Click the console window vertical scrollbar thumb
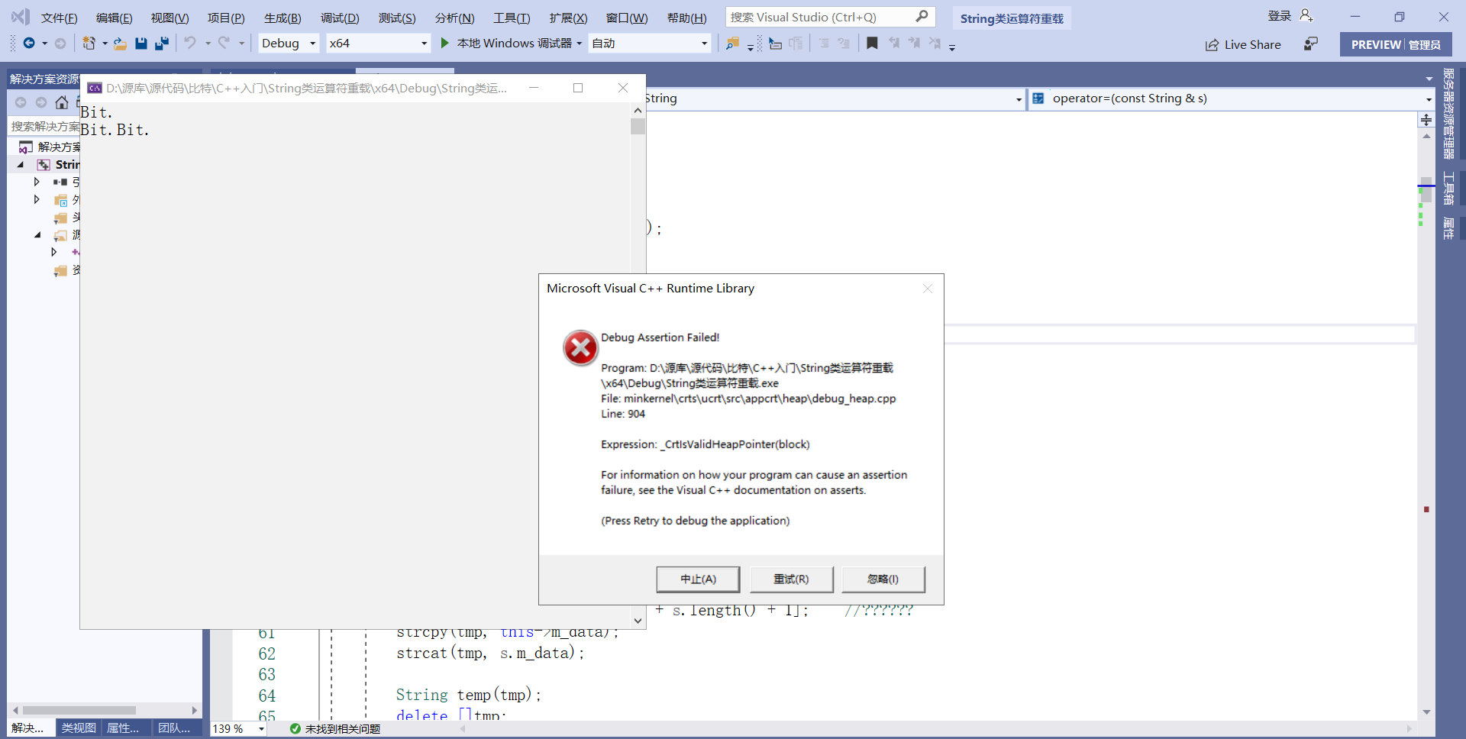 pyautogui.click(x=638, y=126)
